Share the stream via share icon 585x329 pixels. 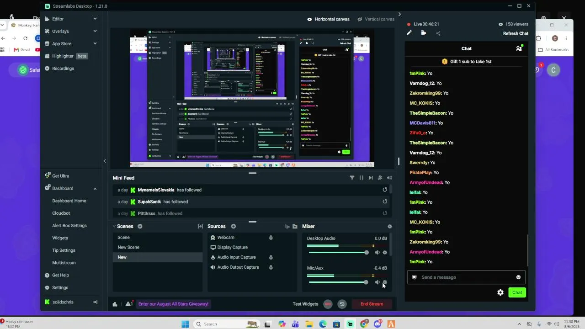[438, 33]
